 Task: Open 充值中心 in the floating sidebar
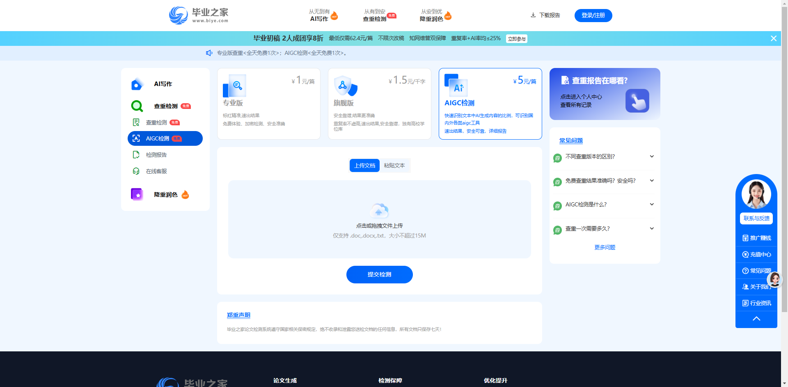point(756,254)
